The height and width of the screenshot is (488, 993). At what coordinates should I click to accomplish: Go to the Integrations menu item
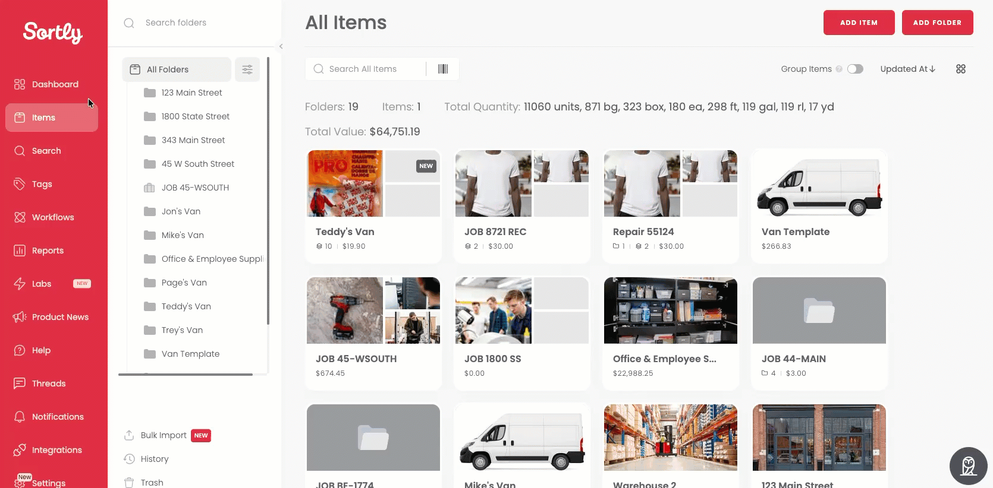pos(52,450)
